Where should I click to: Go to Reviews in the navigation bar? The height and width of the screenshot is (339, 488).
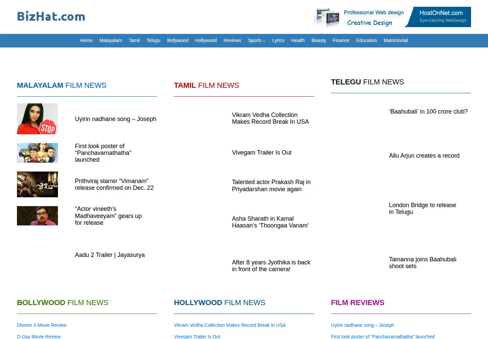tap(232, 40)
